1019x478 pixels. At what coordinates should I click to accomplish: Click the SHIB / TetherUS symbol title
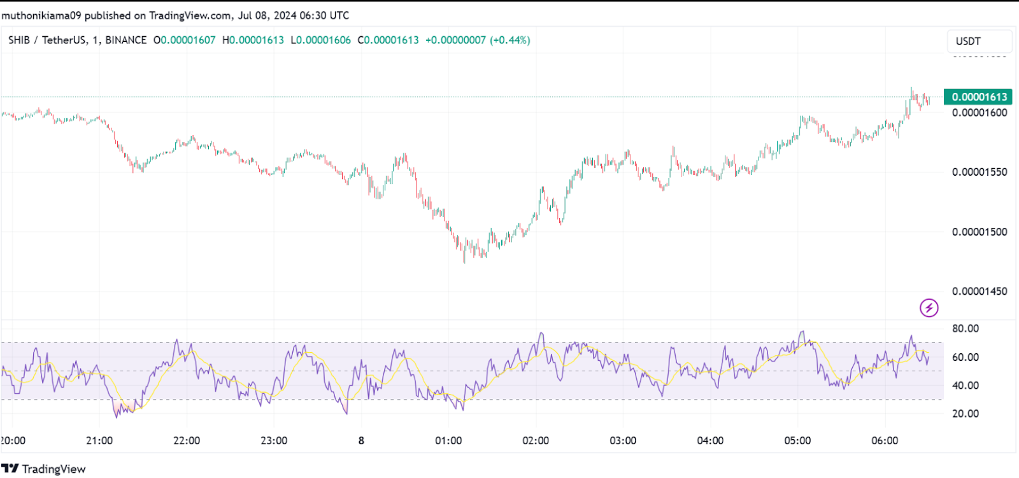(47, 40)
